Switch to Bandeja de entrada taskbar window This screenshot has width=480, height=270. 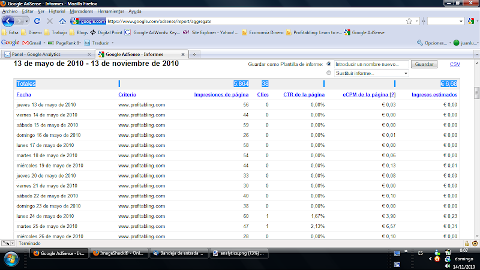click(179, 253)
